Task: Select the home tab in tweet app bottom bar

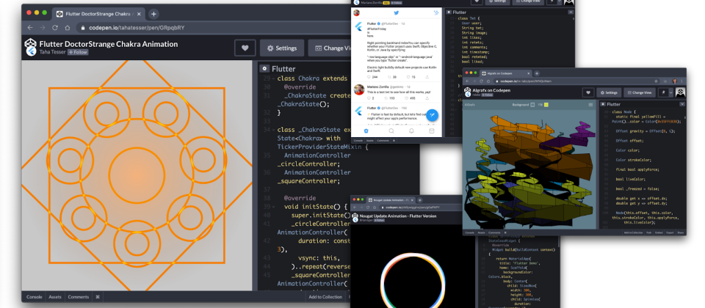Action: point(366,131)
